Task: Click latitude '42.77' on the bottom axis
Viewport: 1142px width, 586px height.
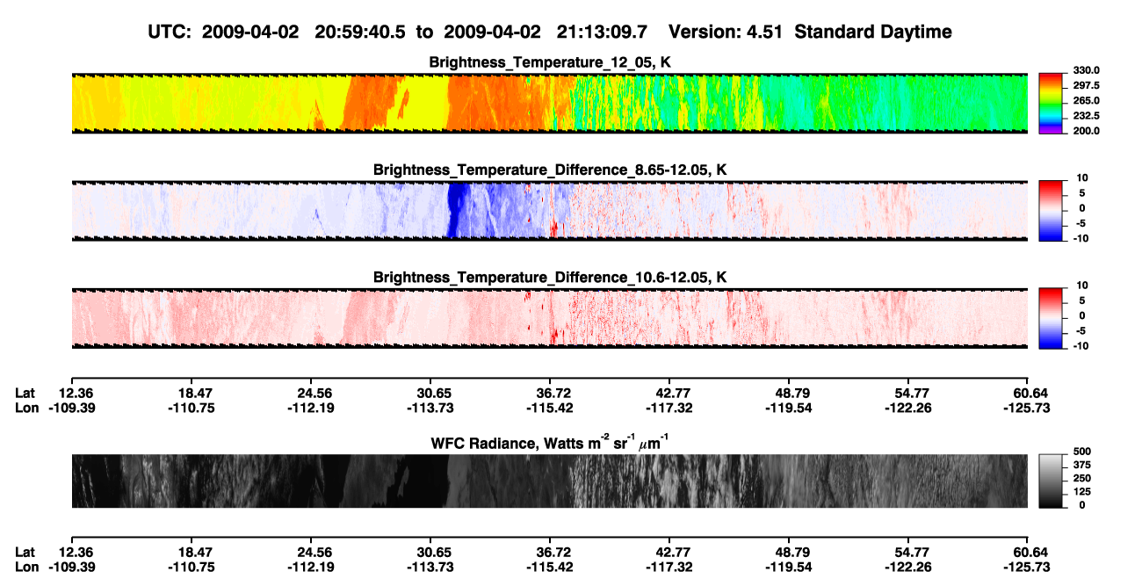Action: pos(670,552)
